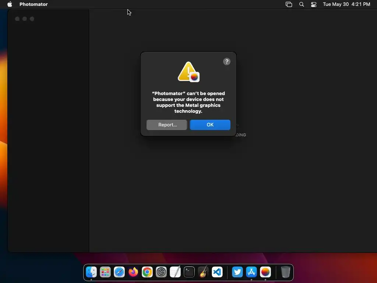The height and width of the screenshot is (283, 377).
Task: Open System Settings from the Dock
Action: coord(161,272)
